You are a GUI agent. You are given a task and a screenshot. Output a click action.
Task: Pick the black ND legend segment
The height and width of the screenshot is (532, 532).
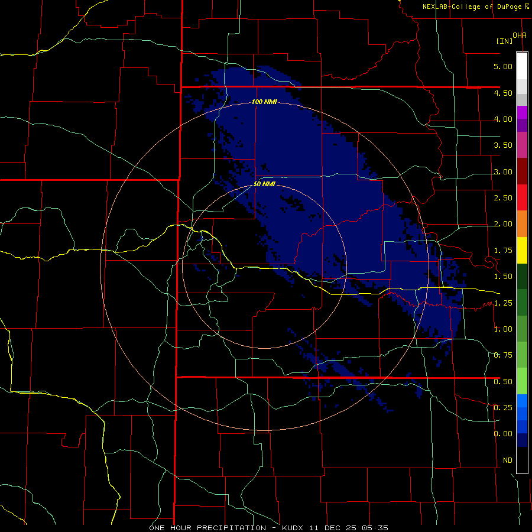522,460
